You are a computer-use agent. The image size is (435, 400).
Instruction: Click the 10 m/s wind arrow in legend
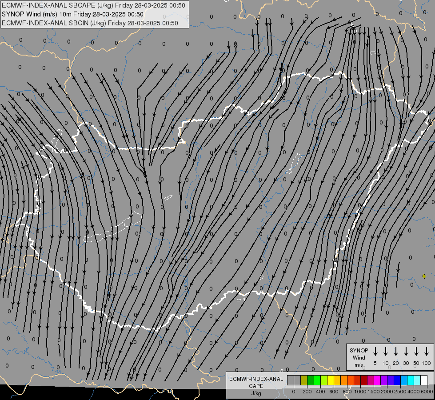[385, 352]
